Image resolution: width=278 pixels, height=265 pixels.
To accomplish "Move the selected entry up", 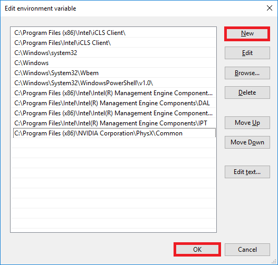I will point(247,123).
